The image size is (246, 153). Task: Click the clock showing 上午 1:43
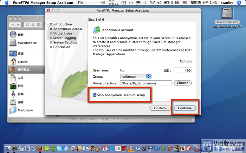click(x=203, y=3)
